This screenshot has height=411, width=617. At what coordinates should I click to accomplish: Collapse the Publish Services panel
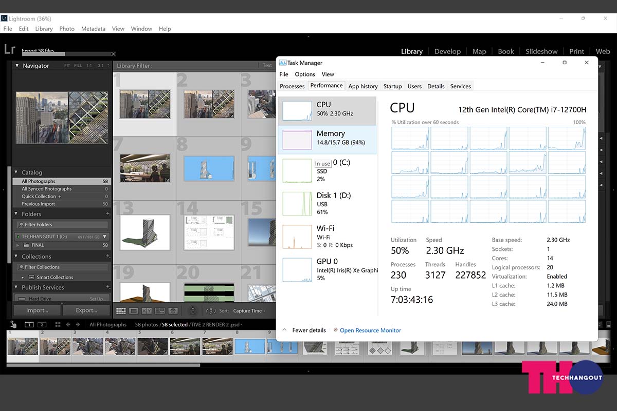16,288
